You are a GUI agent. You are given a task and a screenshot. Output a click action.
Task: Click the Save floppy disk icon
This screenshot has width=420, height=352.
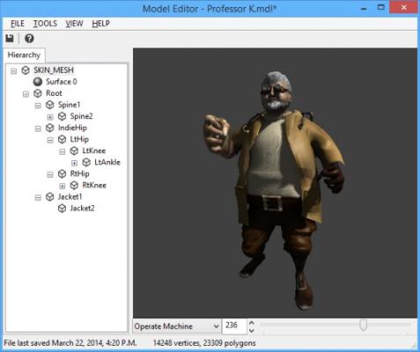pos(10,39)
